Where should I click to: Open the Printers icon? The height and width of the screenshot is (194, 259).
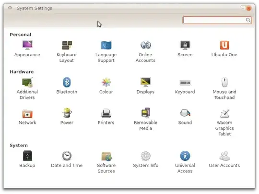106,113
